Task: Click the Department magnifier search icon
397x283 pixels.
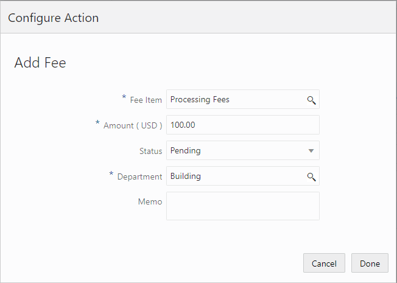Action: (311, 176)
